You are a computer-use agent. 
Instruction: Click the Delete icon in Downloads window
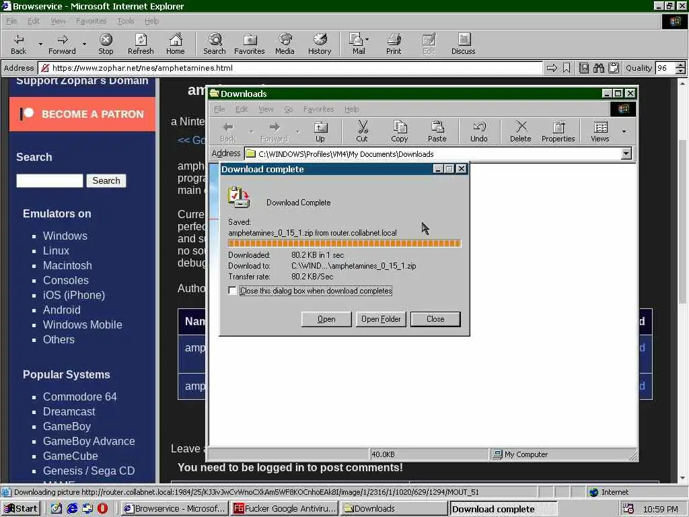[x=521, y=131]
